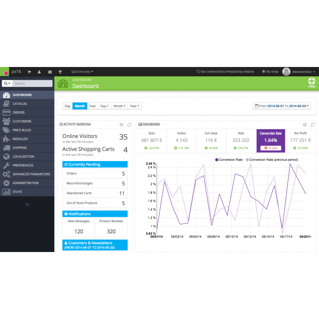The height and width of the screenshot is (319, 319).
Task: Select the shopping cart icon in top bar
Action: (x=29, y=71)
